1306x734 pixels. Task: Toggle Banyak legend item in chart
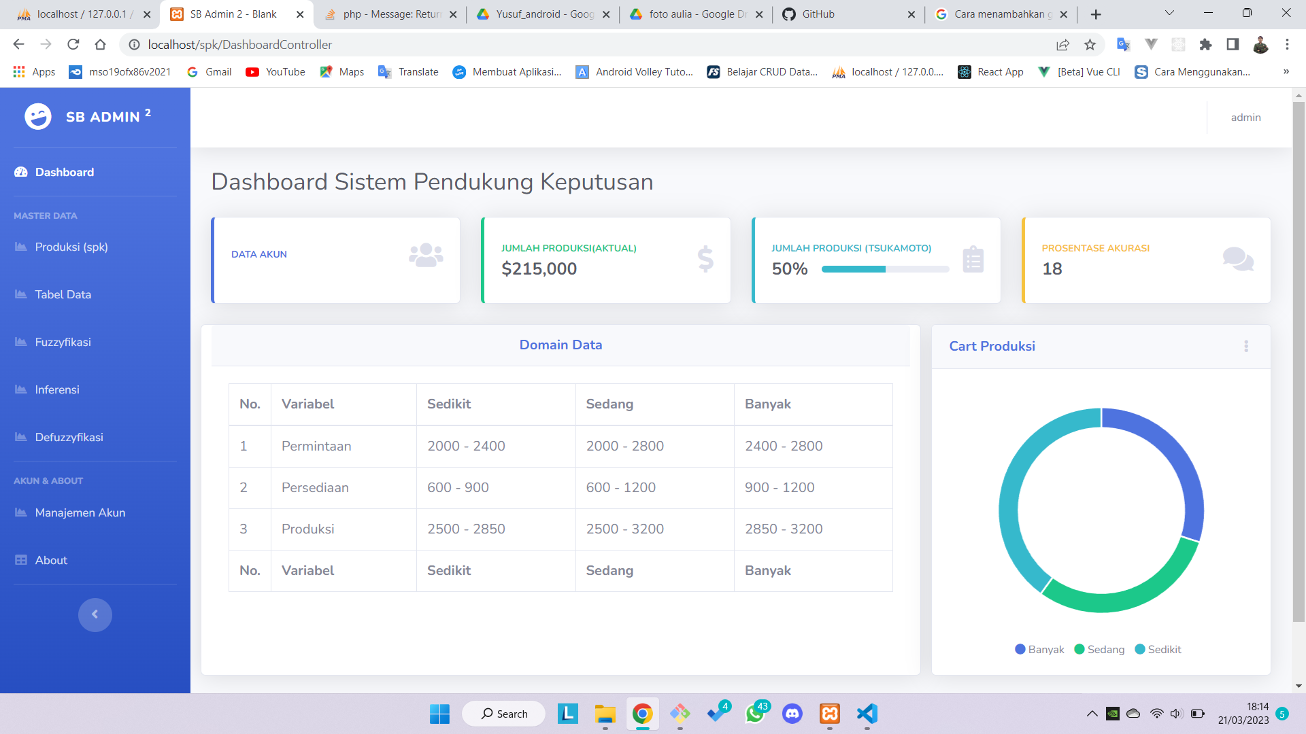pyautogui.click(x=1039, y=649)
